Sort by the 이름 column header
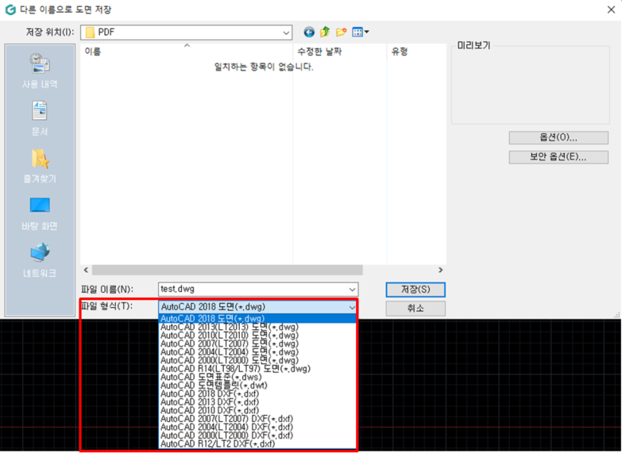Screen dimensions: 622x453 [x=187, y=52]
